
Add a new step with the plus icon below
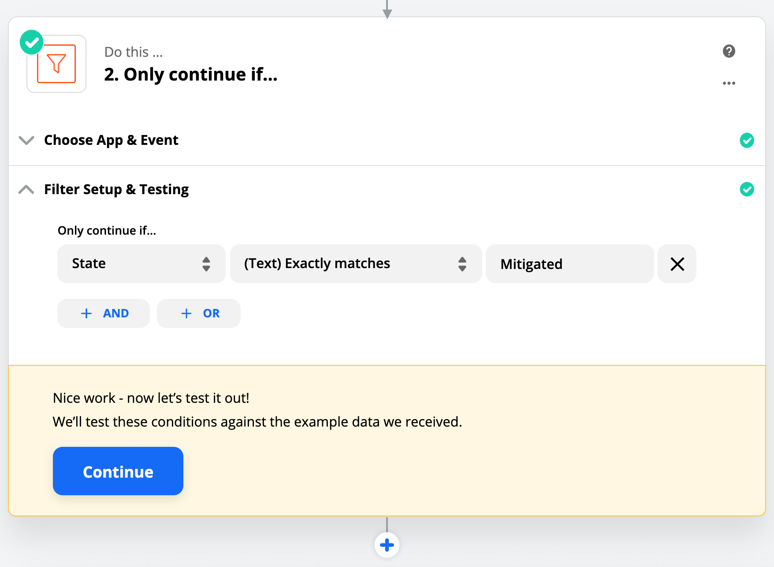point(387,545)
